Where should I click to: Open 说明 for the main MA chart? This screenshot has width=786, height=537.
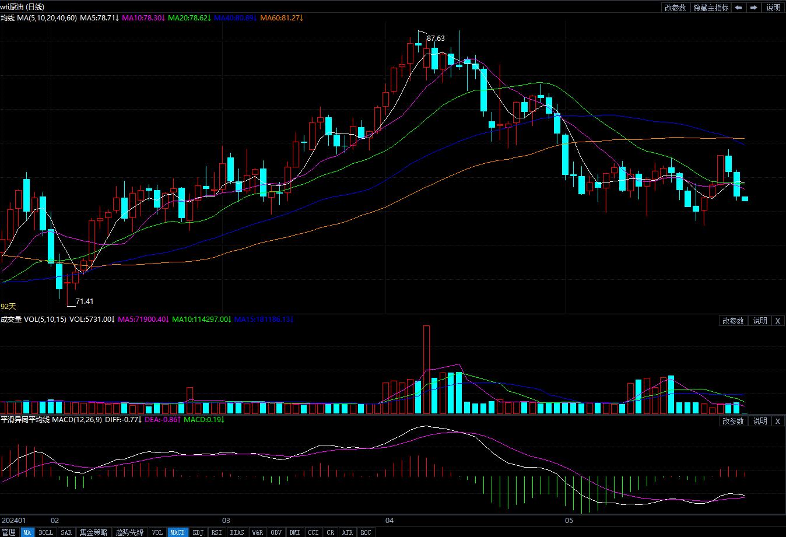(x=773, y=8)
